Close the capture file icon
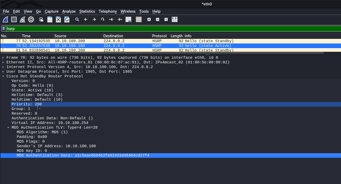The image size is (341, 184). click(58, 19)
